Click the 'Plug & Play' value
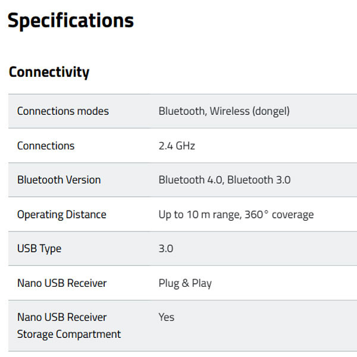 (185, 283)
